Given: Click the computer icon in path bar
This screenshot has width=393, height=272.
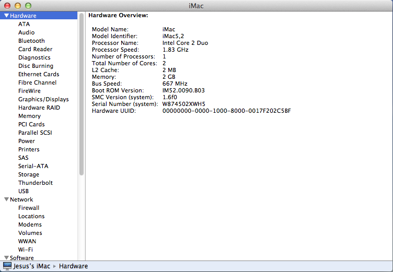Looking at the screenshot, I should 7,266.
